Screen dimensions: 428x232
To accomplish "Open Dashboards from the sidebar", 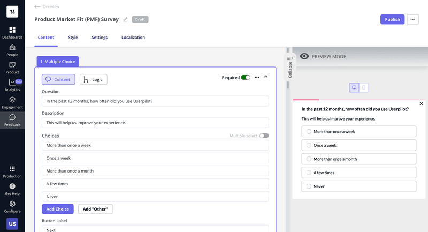I will tap(12, 33).
